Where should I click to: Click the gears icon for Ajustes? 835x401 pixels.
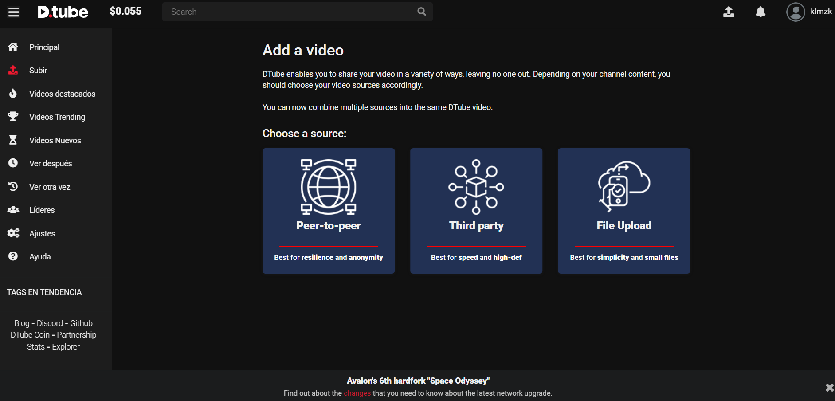point(13,233)
